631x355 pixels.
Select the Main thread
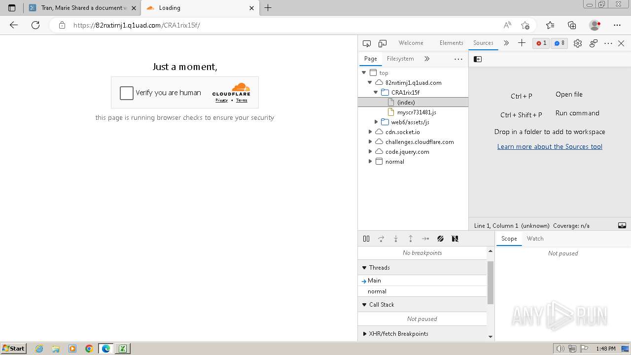click(x=422, y=281)
